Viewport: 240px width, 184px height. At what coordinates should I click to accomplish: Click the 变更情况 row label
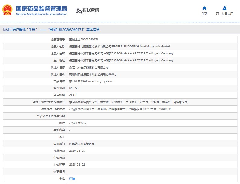tap(59, 172)
